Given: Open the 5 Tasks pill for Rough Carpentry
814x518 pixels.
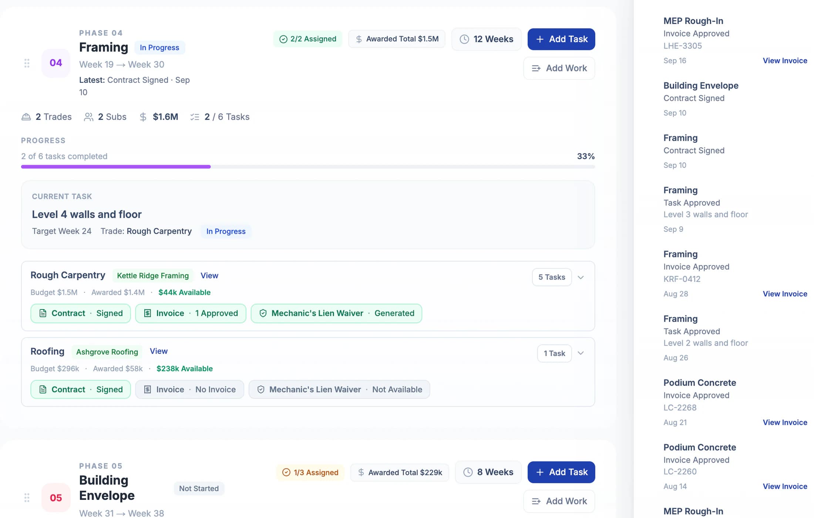Looking at the screenshot, I should click(x=551, y=277).
